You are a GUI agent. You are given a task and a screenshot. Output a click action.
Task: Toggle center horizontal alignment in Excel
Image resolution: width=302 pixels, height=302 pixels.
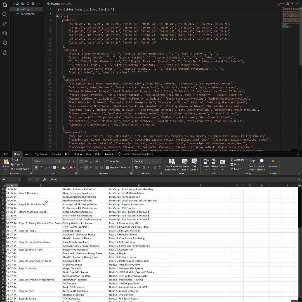[86, 167]
